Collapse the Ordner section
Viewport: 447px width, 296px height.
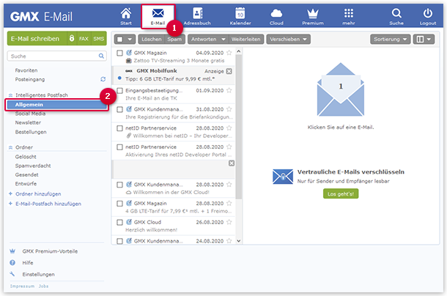tap(10, 147)
